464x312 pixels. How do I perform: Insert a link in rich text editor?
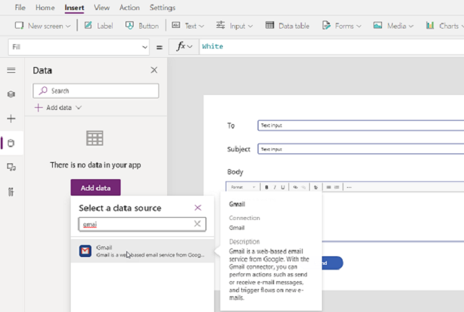tap(295, 187)
